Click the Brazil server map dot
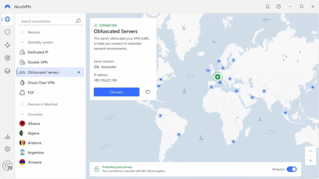This screenshot has width=319, height=179. click(179, 134)
